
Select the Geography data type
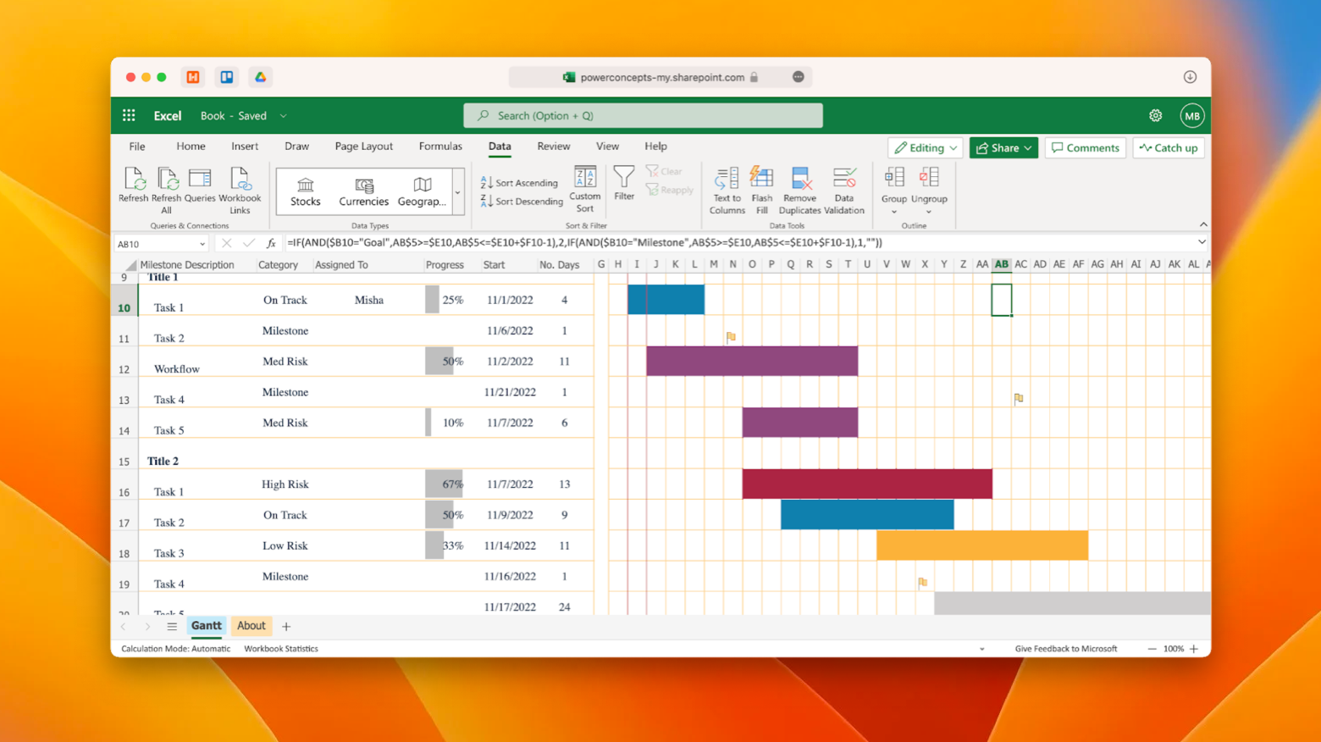click(x=422, y=192)
